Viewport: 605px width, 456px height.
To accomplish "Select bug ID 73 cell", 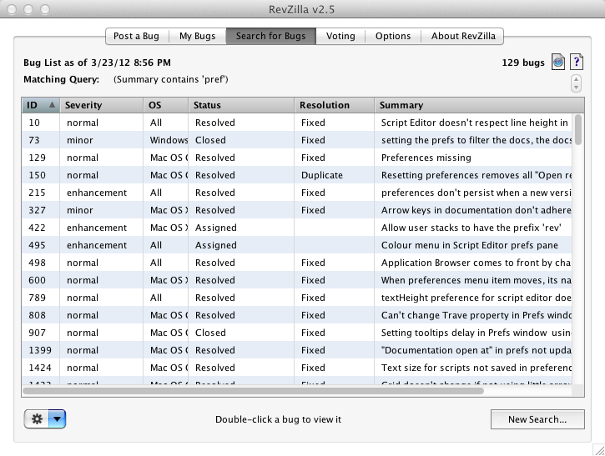I will tap(41, 140).
